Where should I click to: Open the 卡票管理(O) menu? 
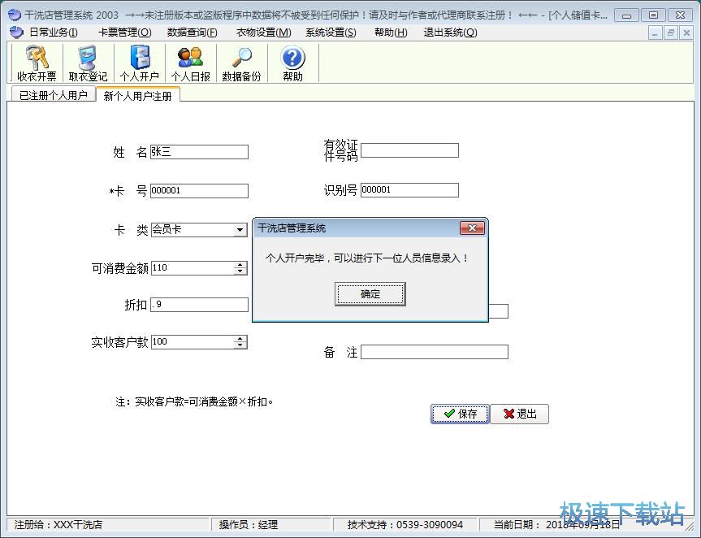(125, 33)
